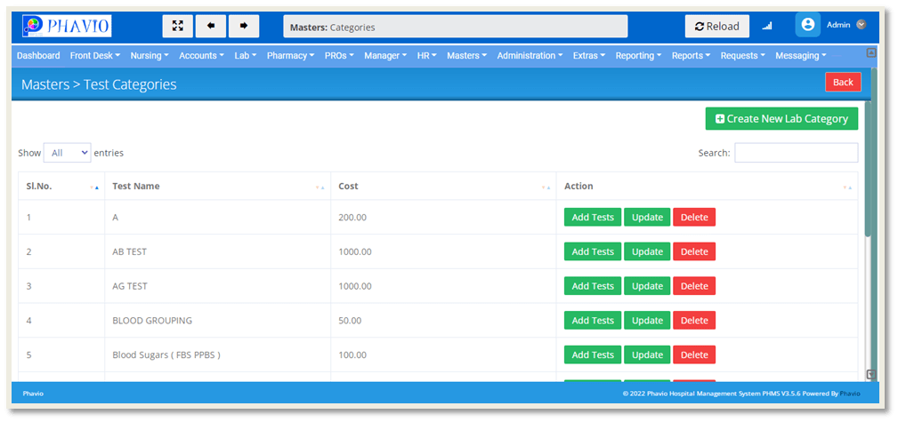This screenshot has height=422, width=898.
Task: Go forward with the right arrow button
Action: click(244, 26)
